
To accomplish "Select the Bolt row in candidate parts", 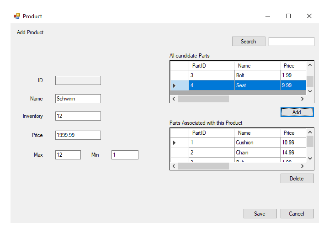I will 238,75.
